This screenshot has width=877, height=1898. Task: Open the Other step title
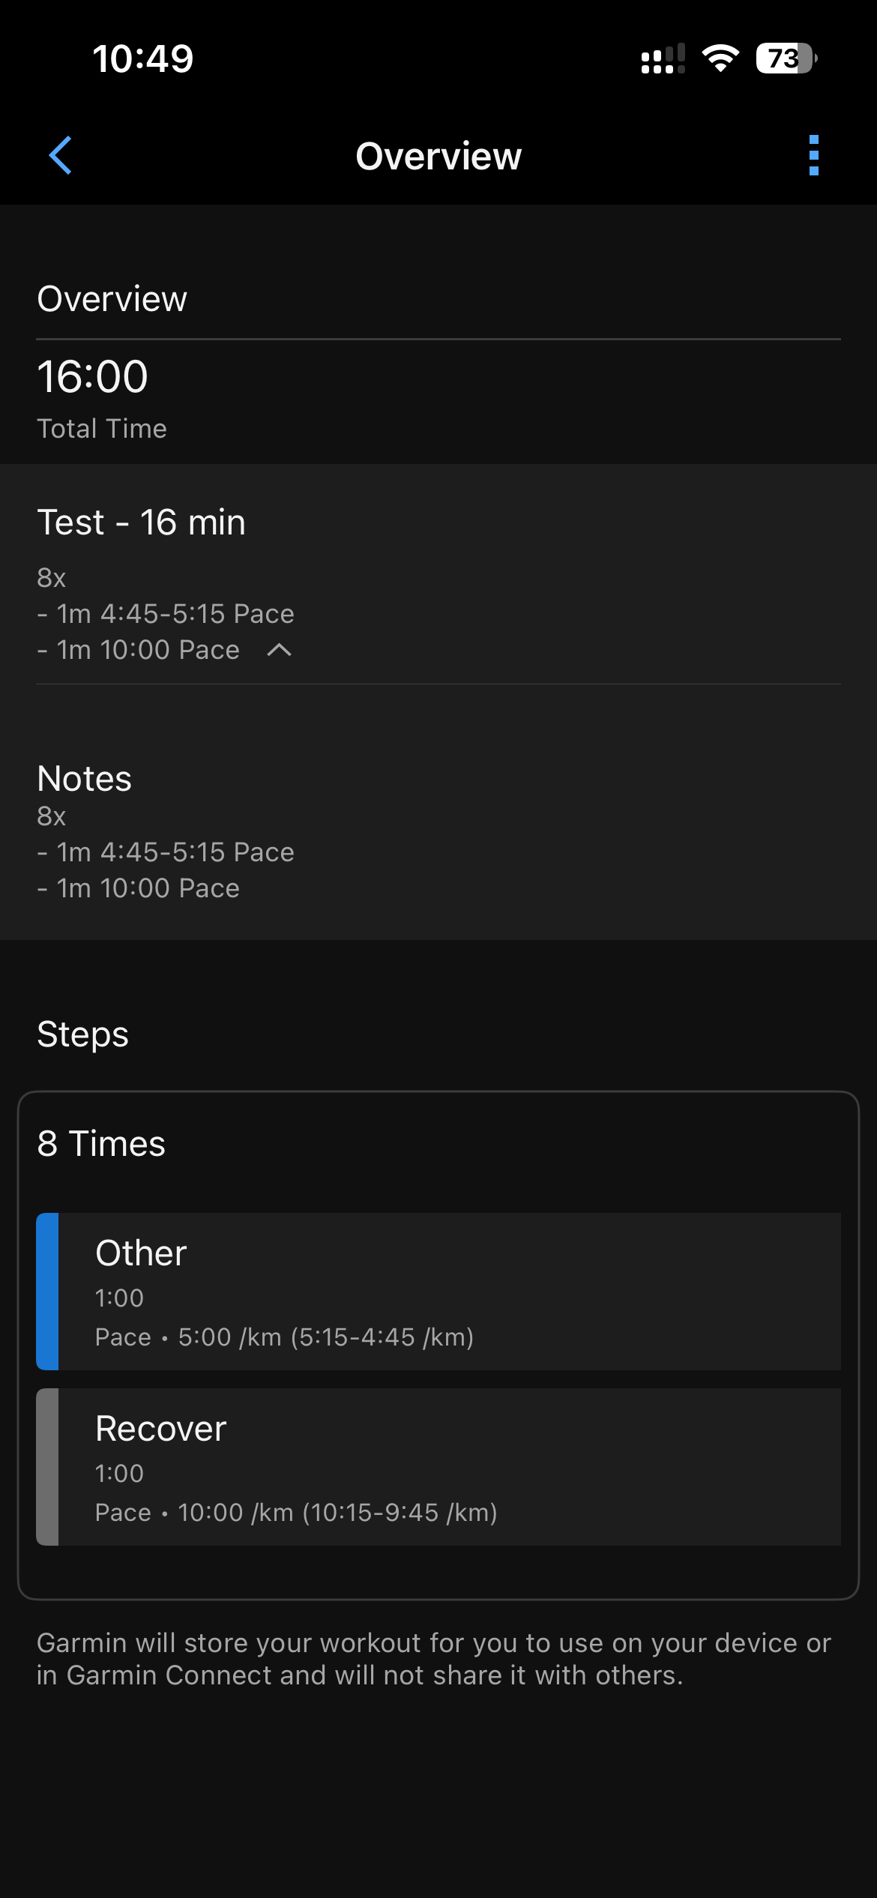click(141, 1253)
